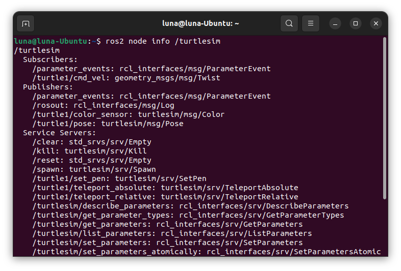401x271 pixels.
Task: Close the terminal window
Action: pos(376,24)
